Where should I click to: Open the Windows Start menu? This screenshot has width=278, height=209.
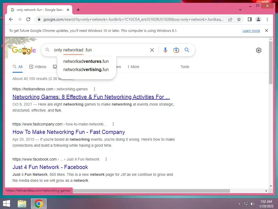click(x=7, y=204)
